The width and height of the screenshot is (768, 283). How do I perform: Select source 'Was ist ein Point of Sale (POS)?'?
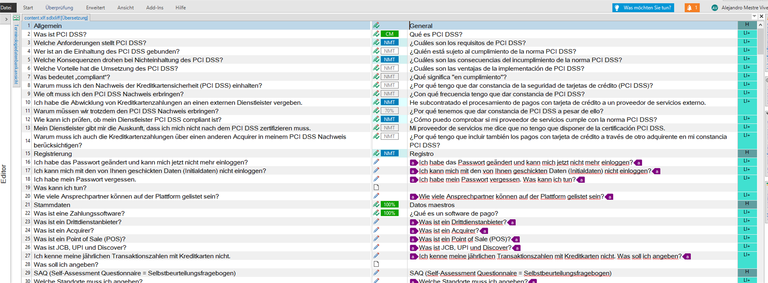click(x=80, y=239)
